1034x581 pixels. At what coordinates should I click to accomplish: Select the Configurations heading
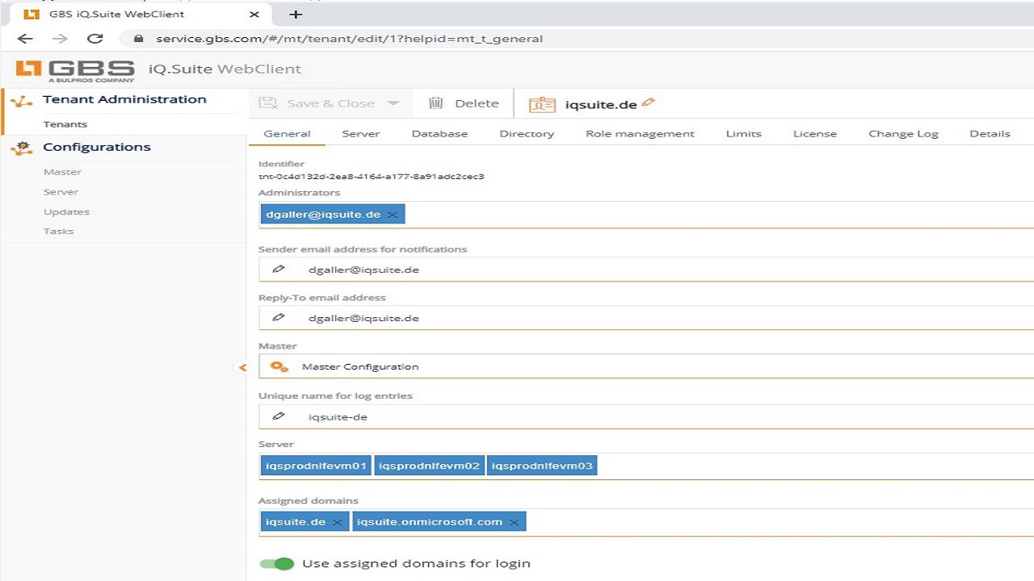[x=96, y=147]
